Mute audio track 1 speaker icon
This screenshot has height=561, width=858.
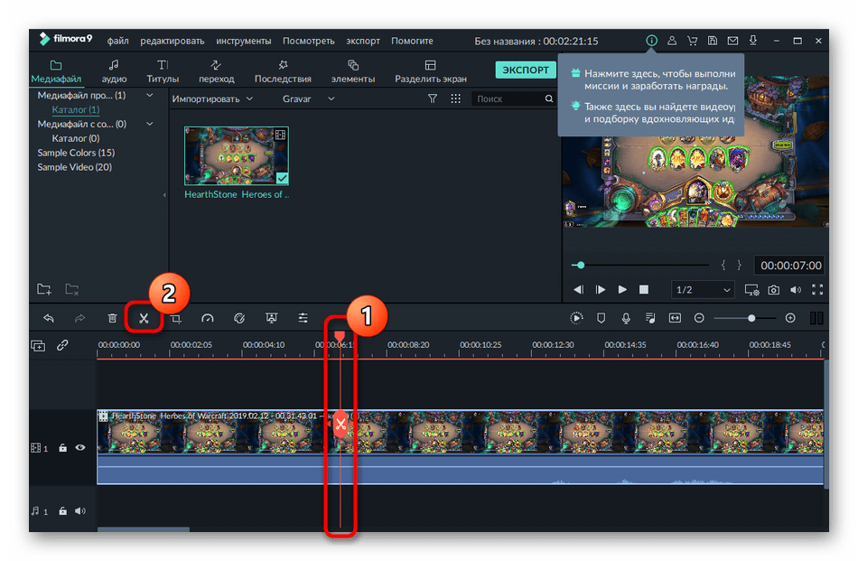click(x=80, y=511)
